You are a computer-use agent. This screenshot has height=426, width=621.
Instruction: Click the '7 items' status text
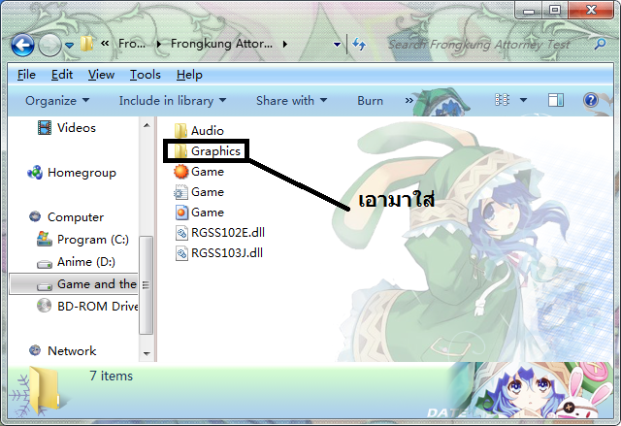[111, 376]
